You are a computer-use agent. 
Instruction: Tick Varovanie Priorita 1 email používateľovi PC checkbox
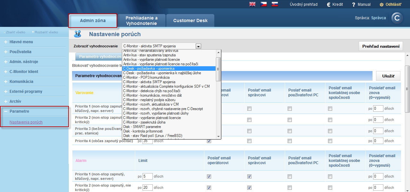[290, 109]
